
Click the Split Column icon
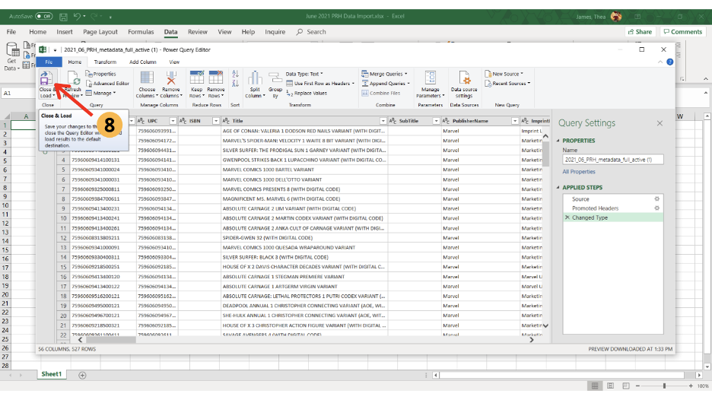(255, 78)
